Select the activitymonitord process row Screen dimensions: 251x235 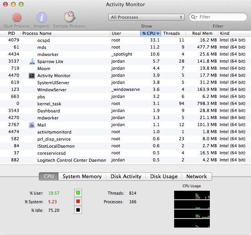coord(125,132)
